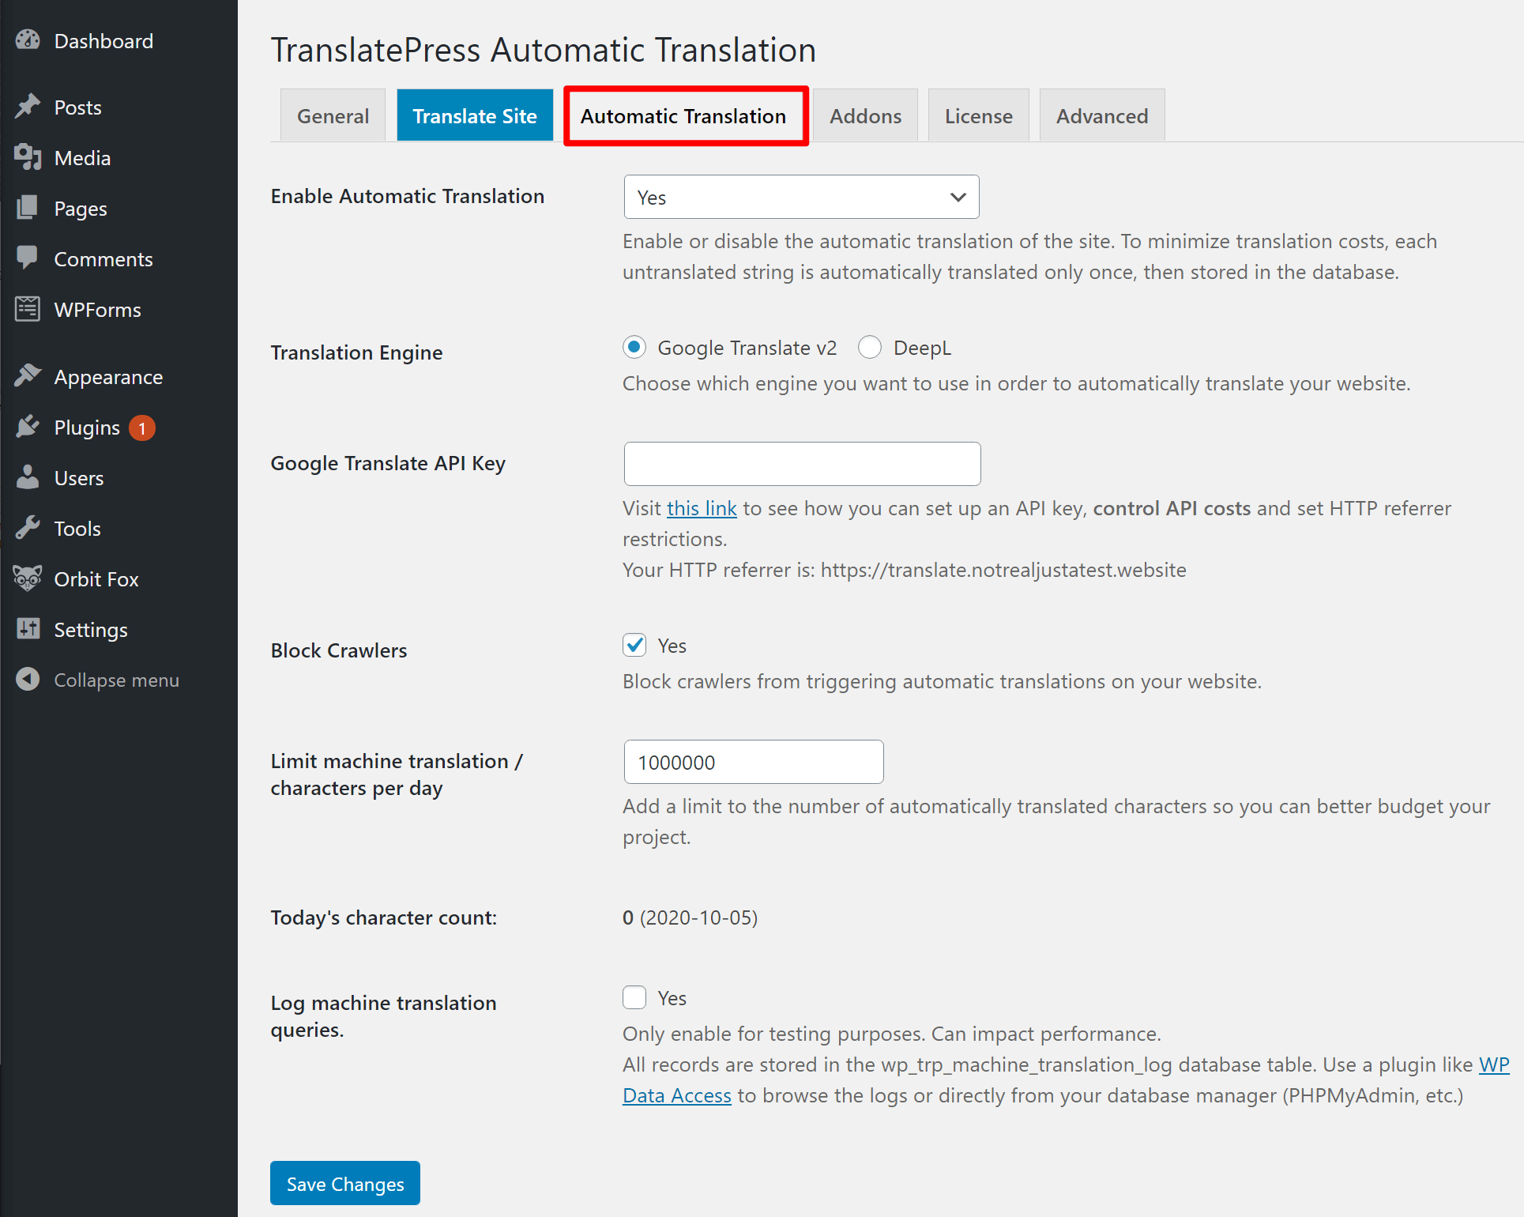Collapse the admin sidebar menu
The width and height of the screenshot is (1524, 1217).
[28, 679]
